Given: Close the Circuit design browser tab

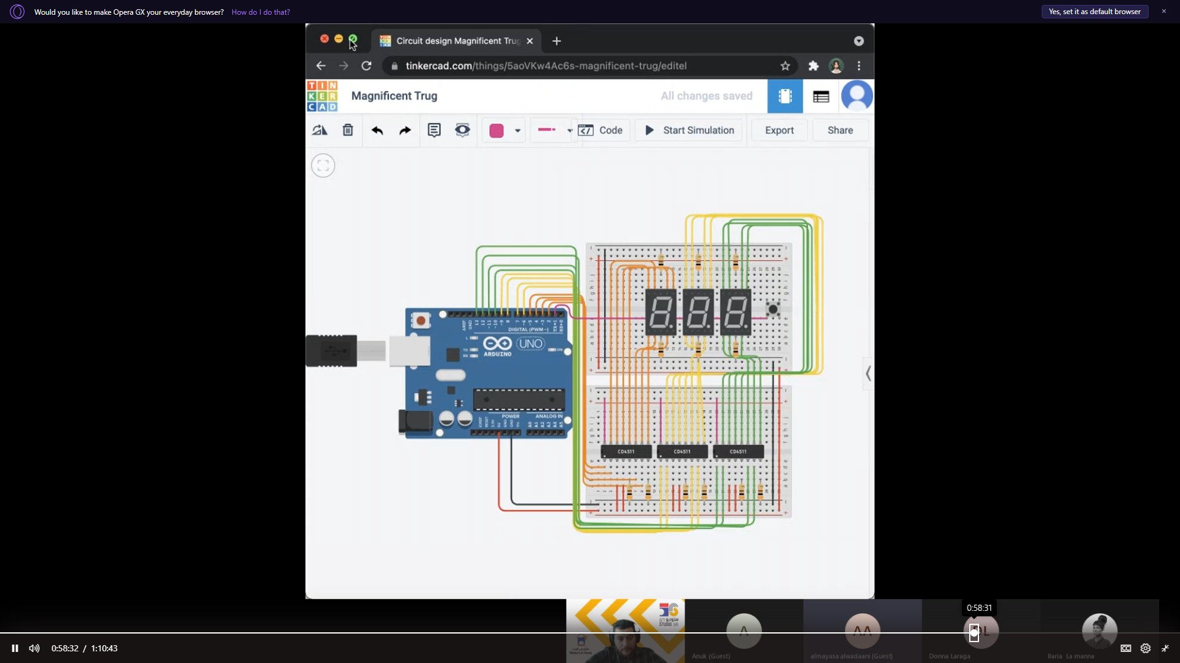Looking at the screenshot, I should (x=530, y=41).
